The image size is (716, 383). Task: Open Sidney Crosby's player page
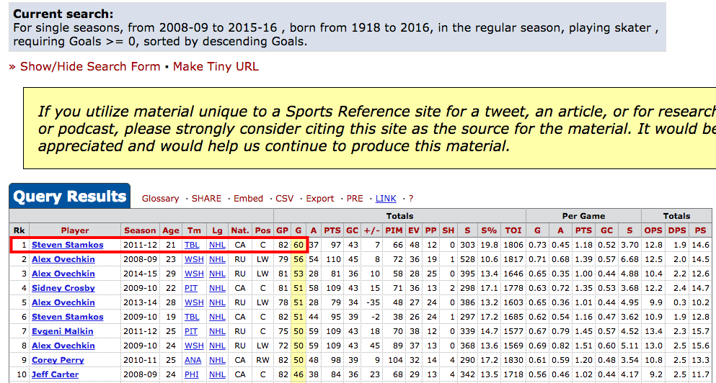click(63, 288)
